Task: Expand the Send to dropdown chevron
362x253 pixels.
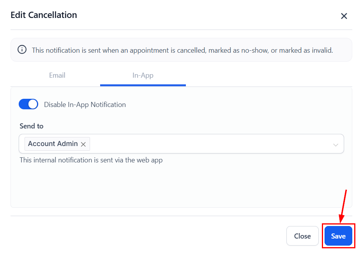Action: [336, 145]
